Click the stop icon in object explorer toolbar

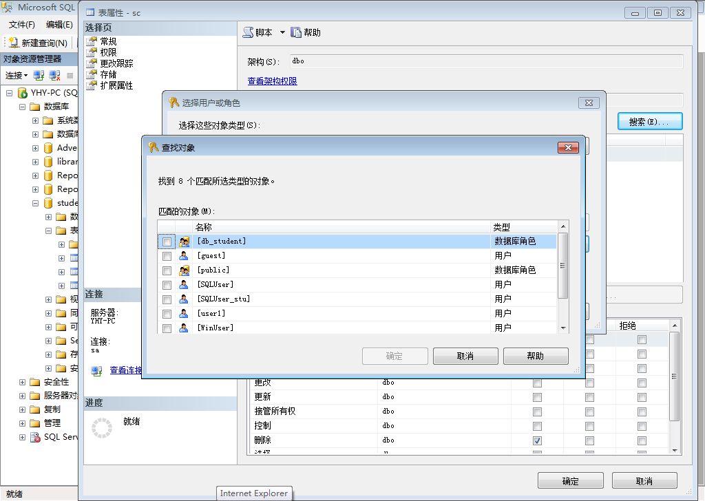click(x=70, y=76)
